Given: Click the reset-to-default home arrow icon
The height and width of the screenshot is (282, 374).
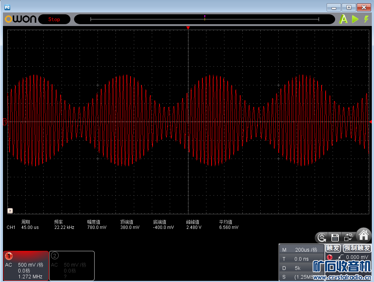Looking at the screenshot, I should click(x=322, y=237).
